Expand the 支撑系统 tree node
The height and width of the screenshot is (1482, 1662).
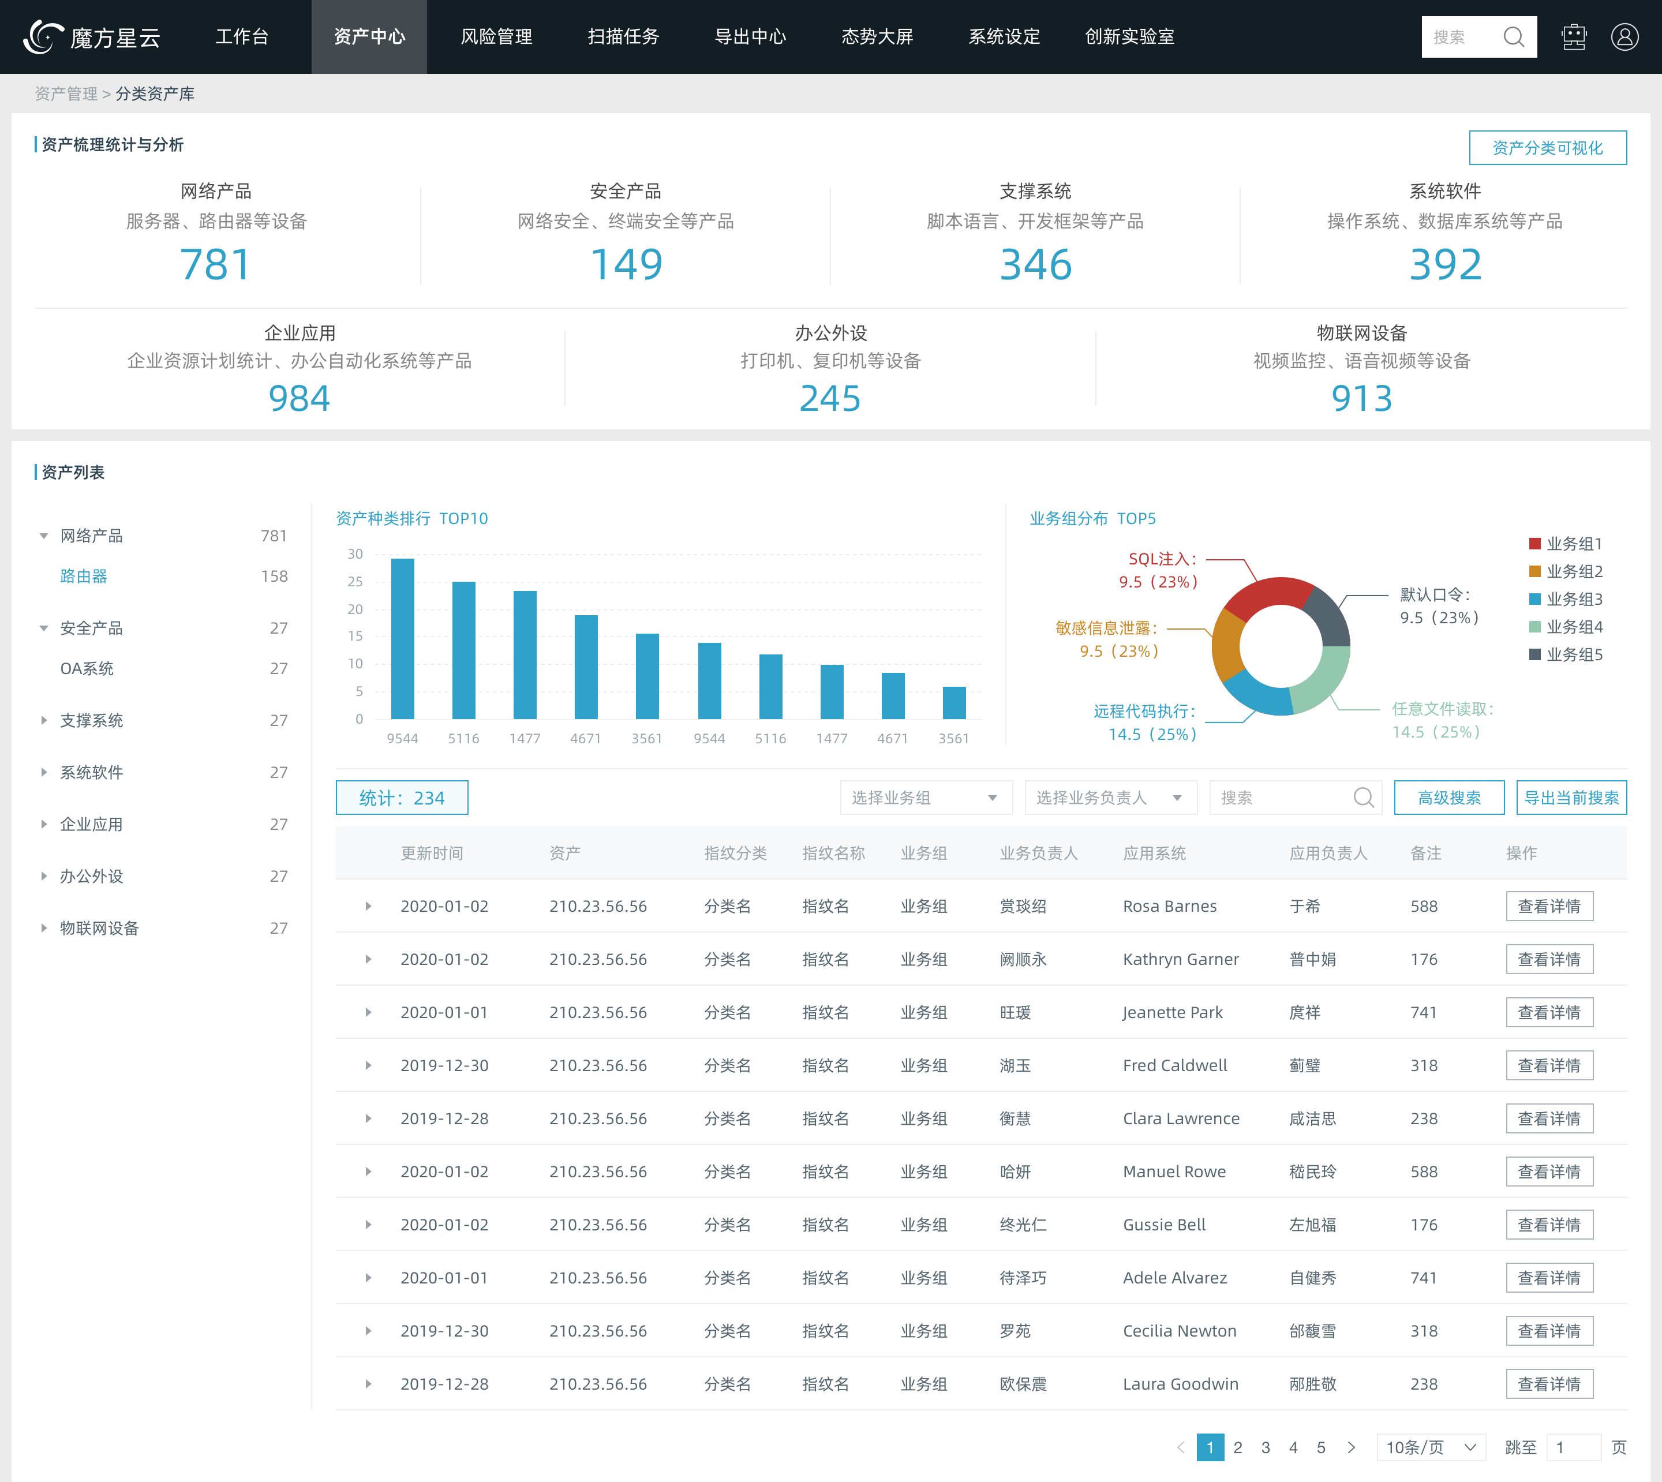coord(44,720)
